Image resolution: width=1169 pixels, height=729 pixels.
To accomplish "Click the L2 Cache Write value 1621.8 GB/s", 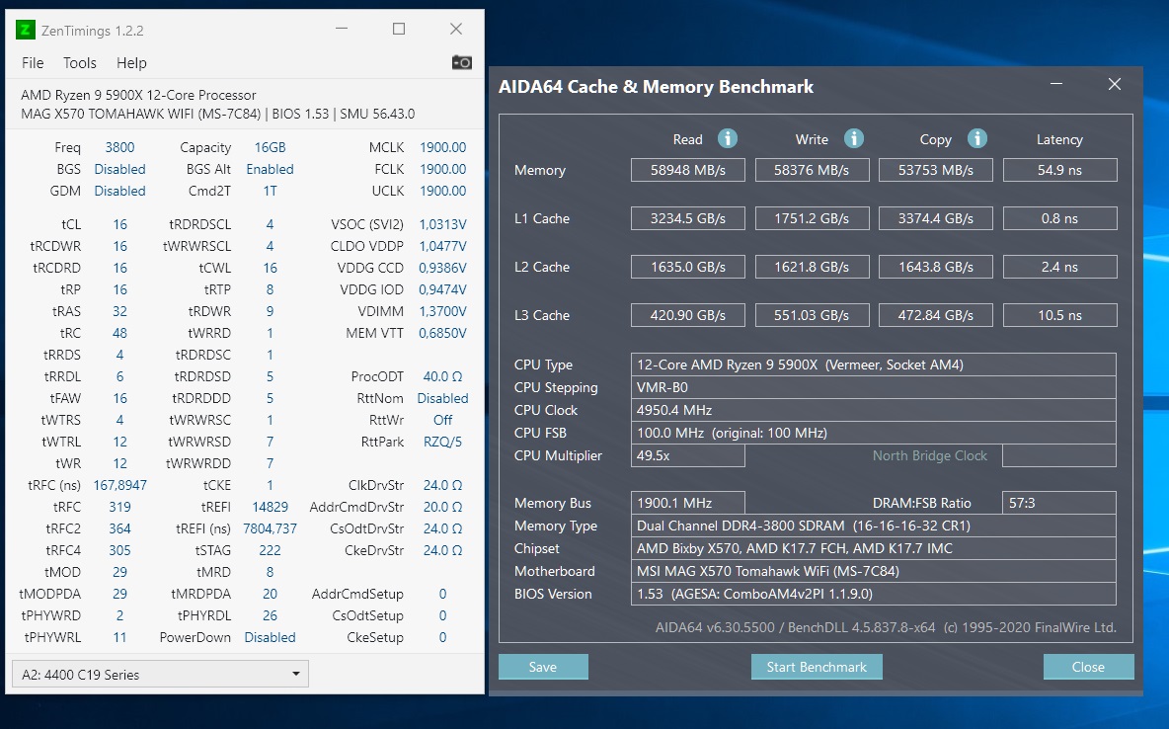I will pyautogui.click(x=812, y=267).
